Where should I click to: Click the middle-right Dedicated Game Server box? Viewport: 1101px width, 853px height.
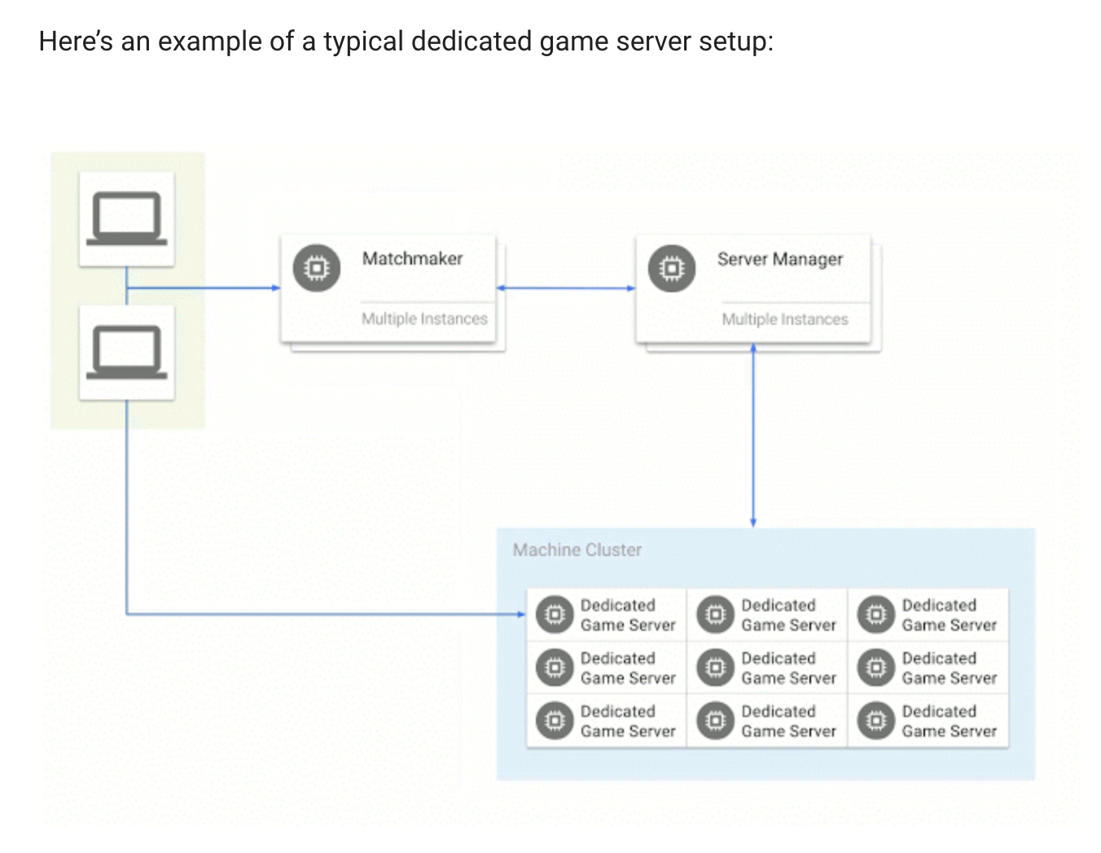[928, 667]
